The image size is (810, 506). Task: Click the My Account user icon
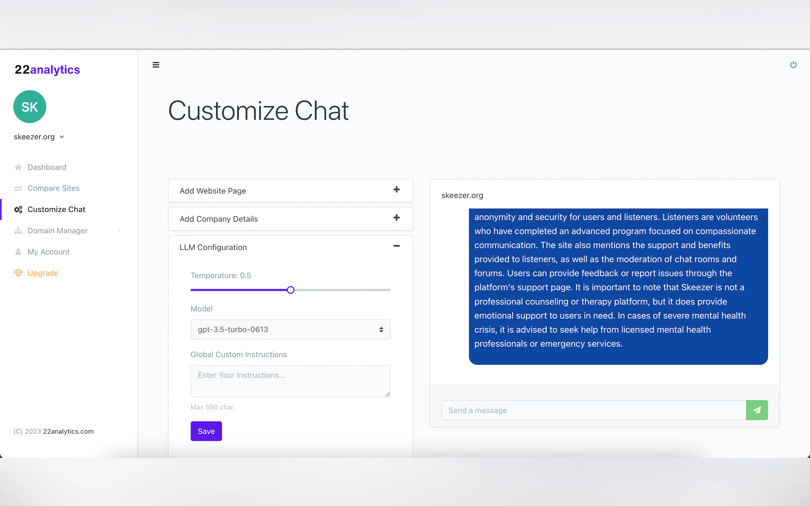[18, 252]
